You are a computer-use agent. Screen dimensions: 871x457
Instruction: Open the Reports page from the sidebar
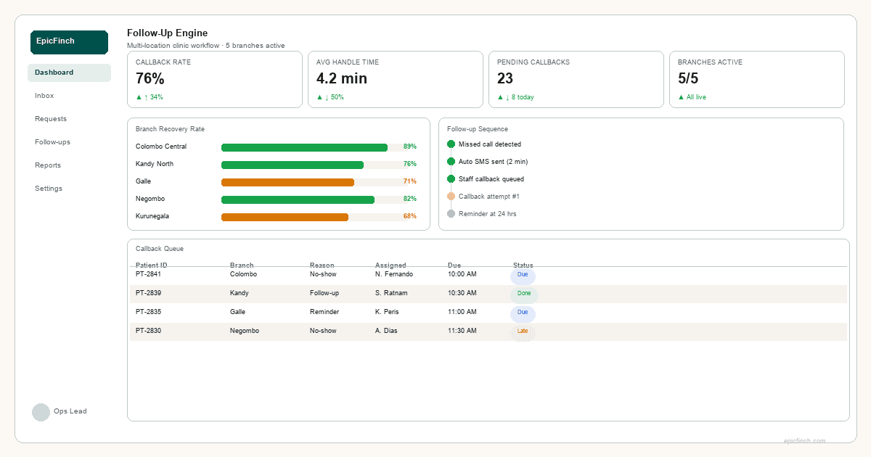coord(48,165)
